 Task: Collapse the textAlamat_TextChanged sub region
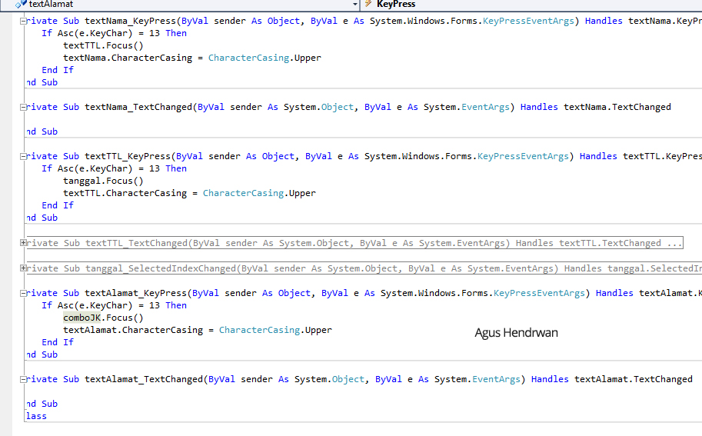point(23,379)
